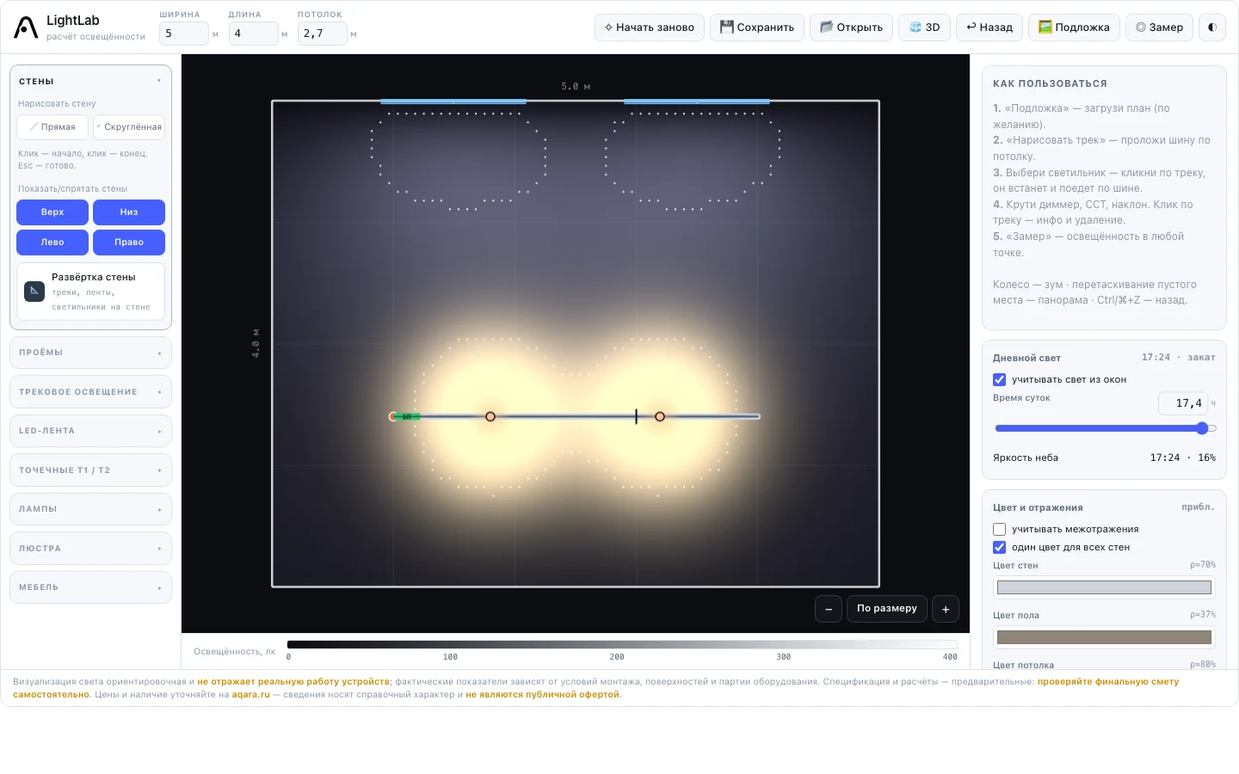Click the Потолок ceiling height field
The width and height of the screenshot is (1239, 774).
323,34
